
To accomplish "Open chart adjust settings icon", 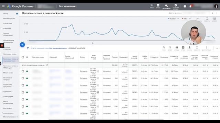I will (x=214, y=19).
